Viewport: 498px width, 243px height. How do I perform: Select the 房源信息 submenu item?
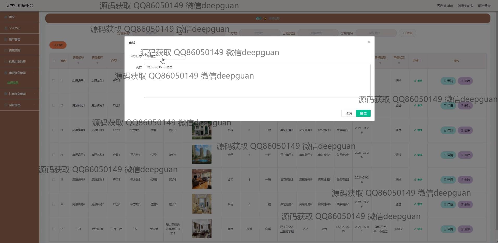13,83
